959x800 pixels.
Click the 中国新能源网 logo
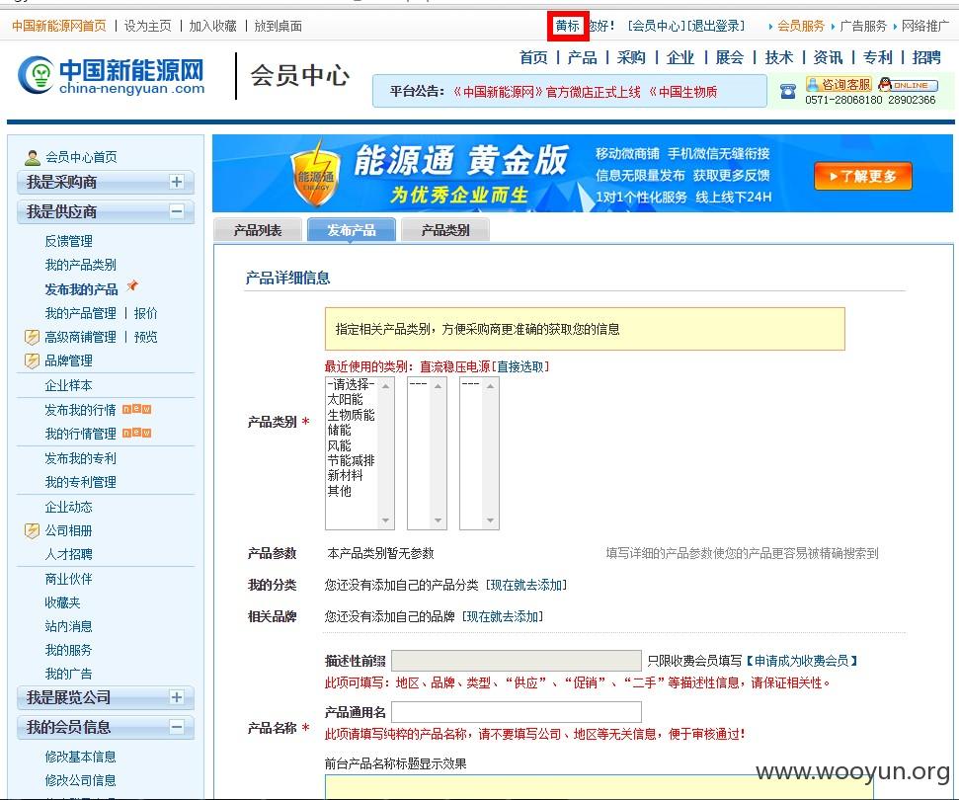[x=112, y=76]
